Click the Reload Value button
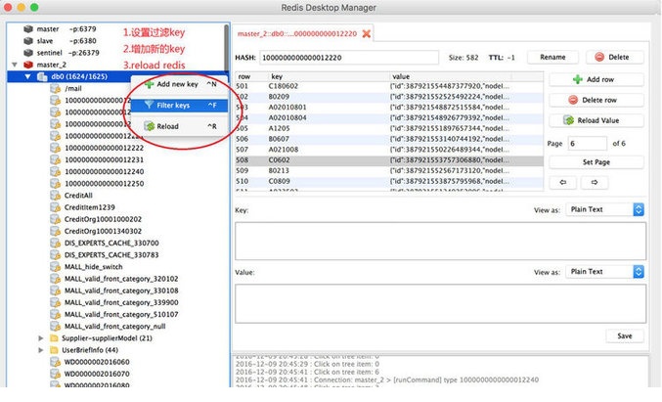Image resolution: width=662 pixels, height=402 pixels. coord(596,120)
